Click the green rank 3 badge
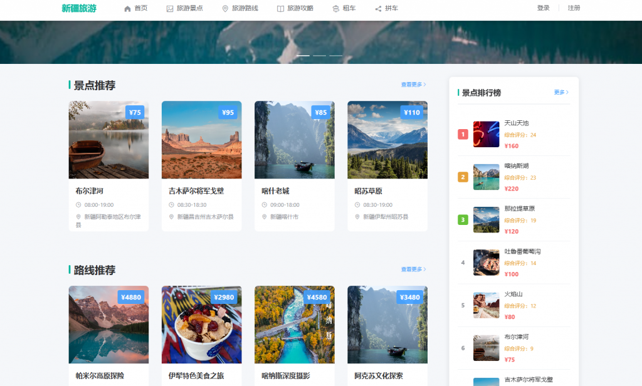Viewport: 642px width, 386px height. [x=463, y=220]
